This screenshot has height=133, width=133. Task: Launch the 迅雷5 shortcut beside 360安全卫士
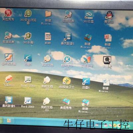tap(86, 81)
